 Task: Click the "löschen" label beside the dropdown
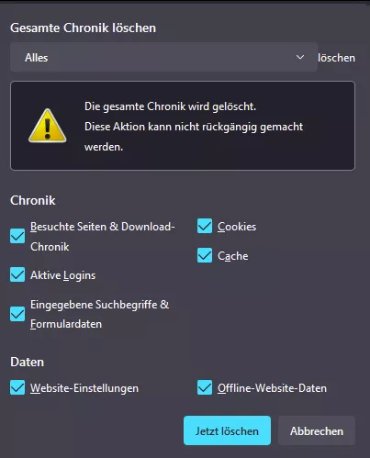coord(336,58)
